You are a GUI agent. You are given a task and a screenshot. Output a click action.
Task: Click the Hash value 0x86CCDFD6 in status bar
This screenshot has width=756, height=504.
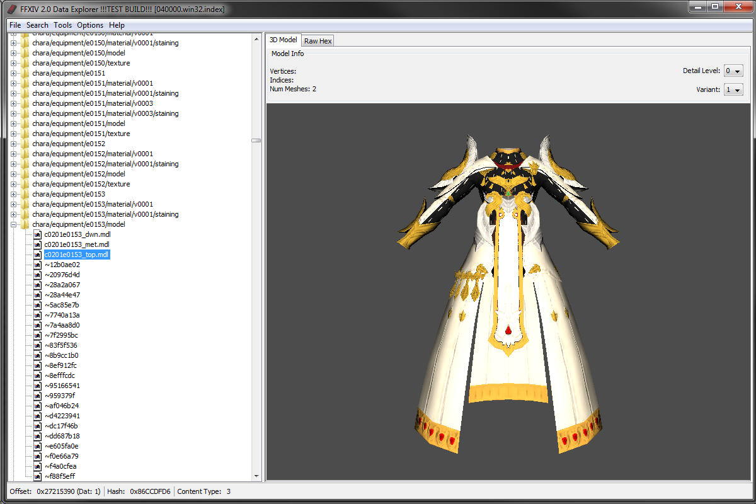(150, 491)
